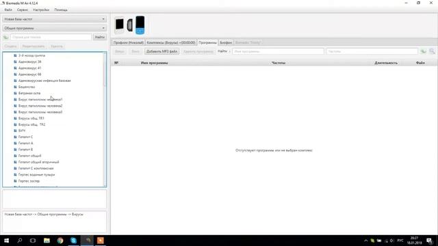Select 'Герпес зостер' in tree
The height and width of the screenshot is (246, 438).
click(29, 181)
